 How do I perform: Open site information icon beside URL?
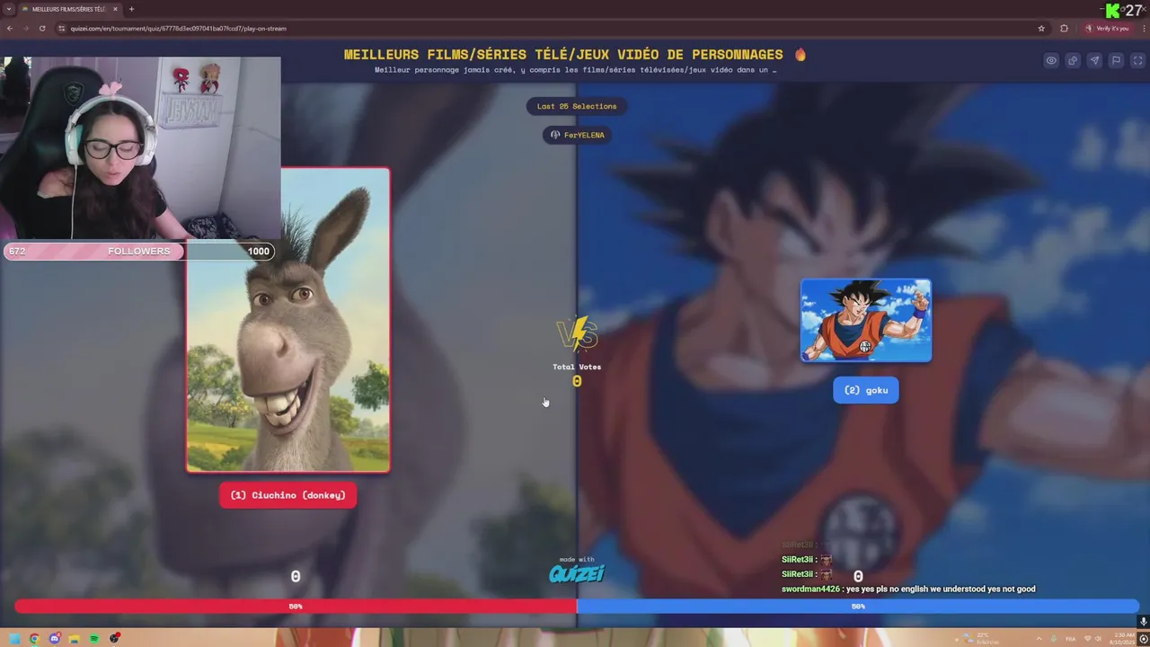coord(62,28)
